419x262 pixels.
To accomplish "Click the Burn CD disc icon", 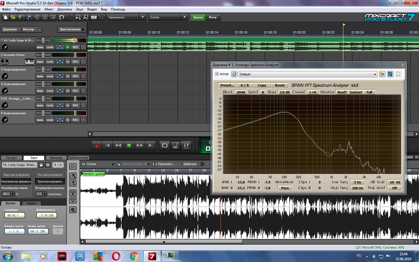I will 45,17.
